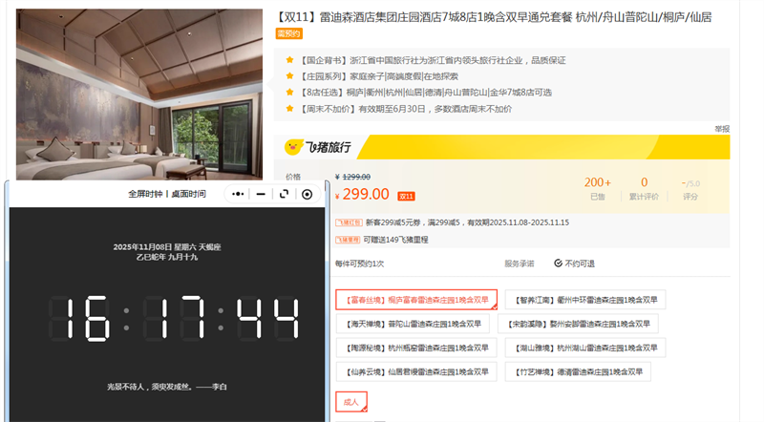
Task: Pick 杭州梧桐雷迪森庄园 package option
Action: pyautogui.click(x=416, y=348)
